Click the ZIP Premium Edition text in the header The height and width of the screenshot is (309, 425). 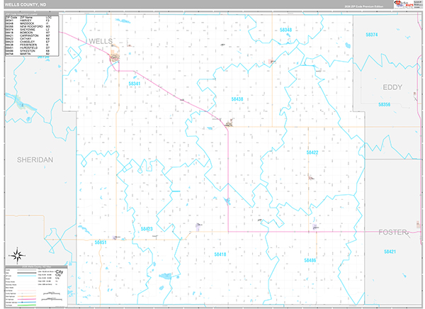[364, 6]
